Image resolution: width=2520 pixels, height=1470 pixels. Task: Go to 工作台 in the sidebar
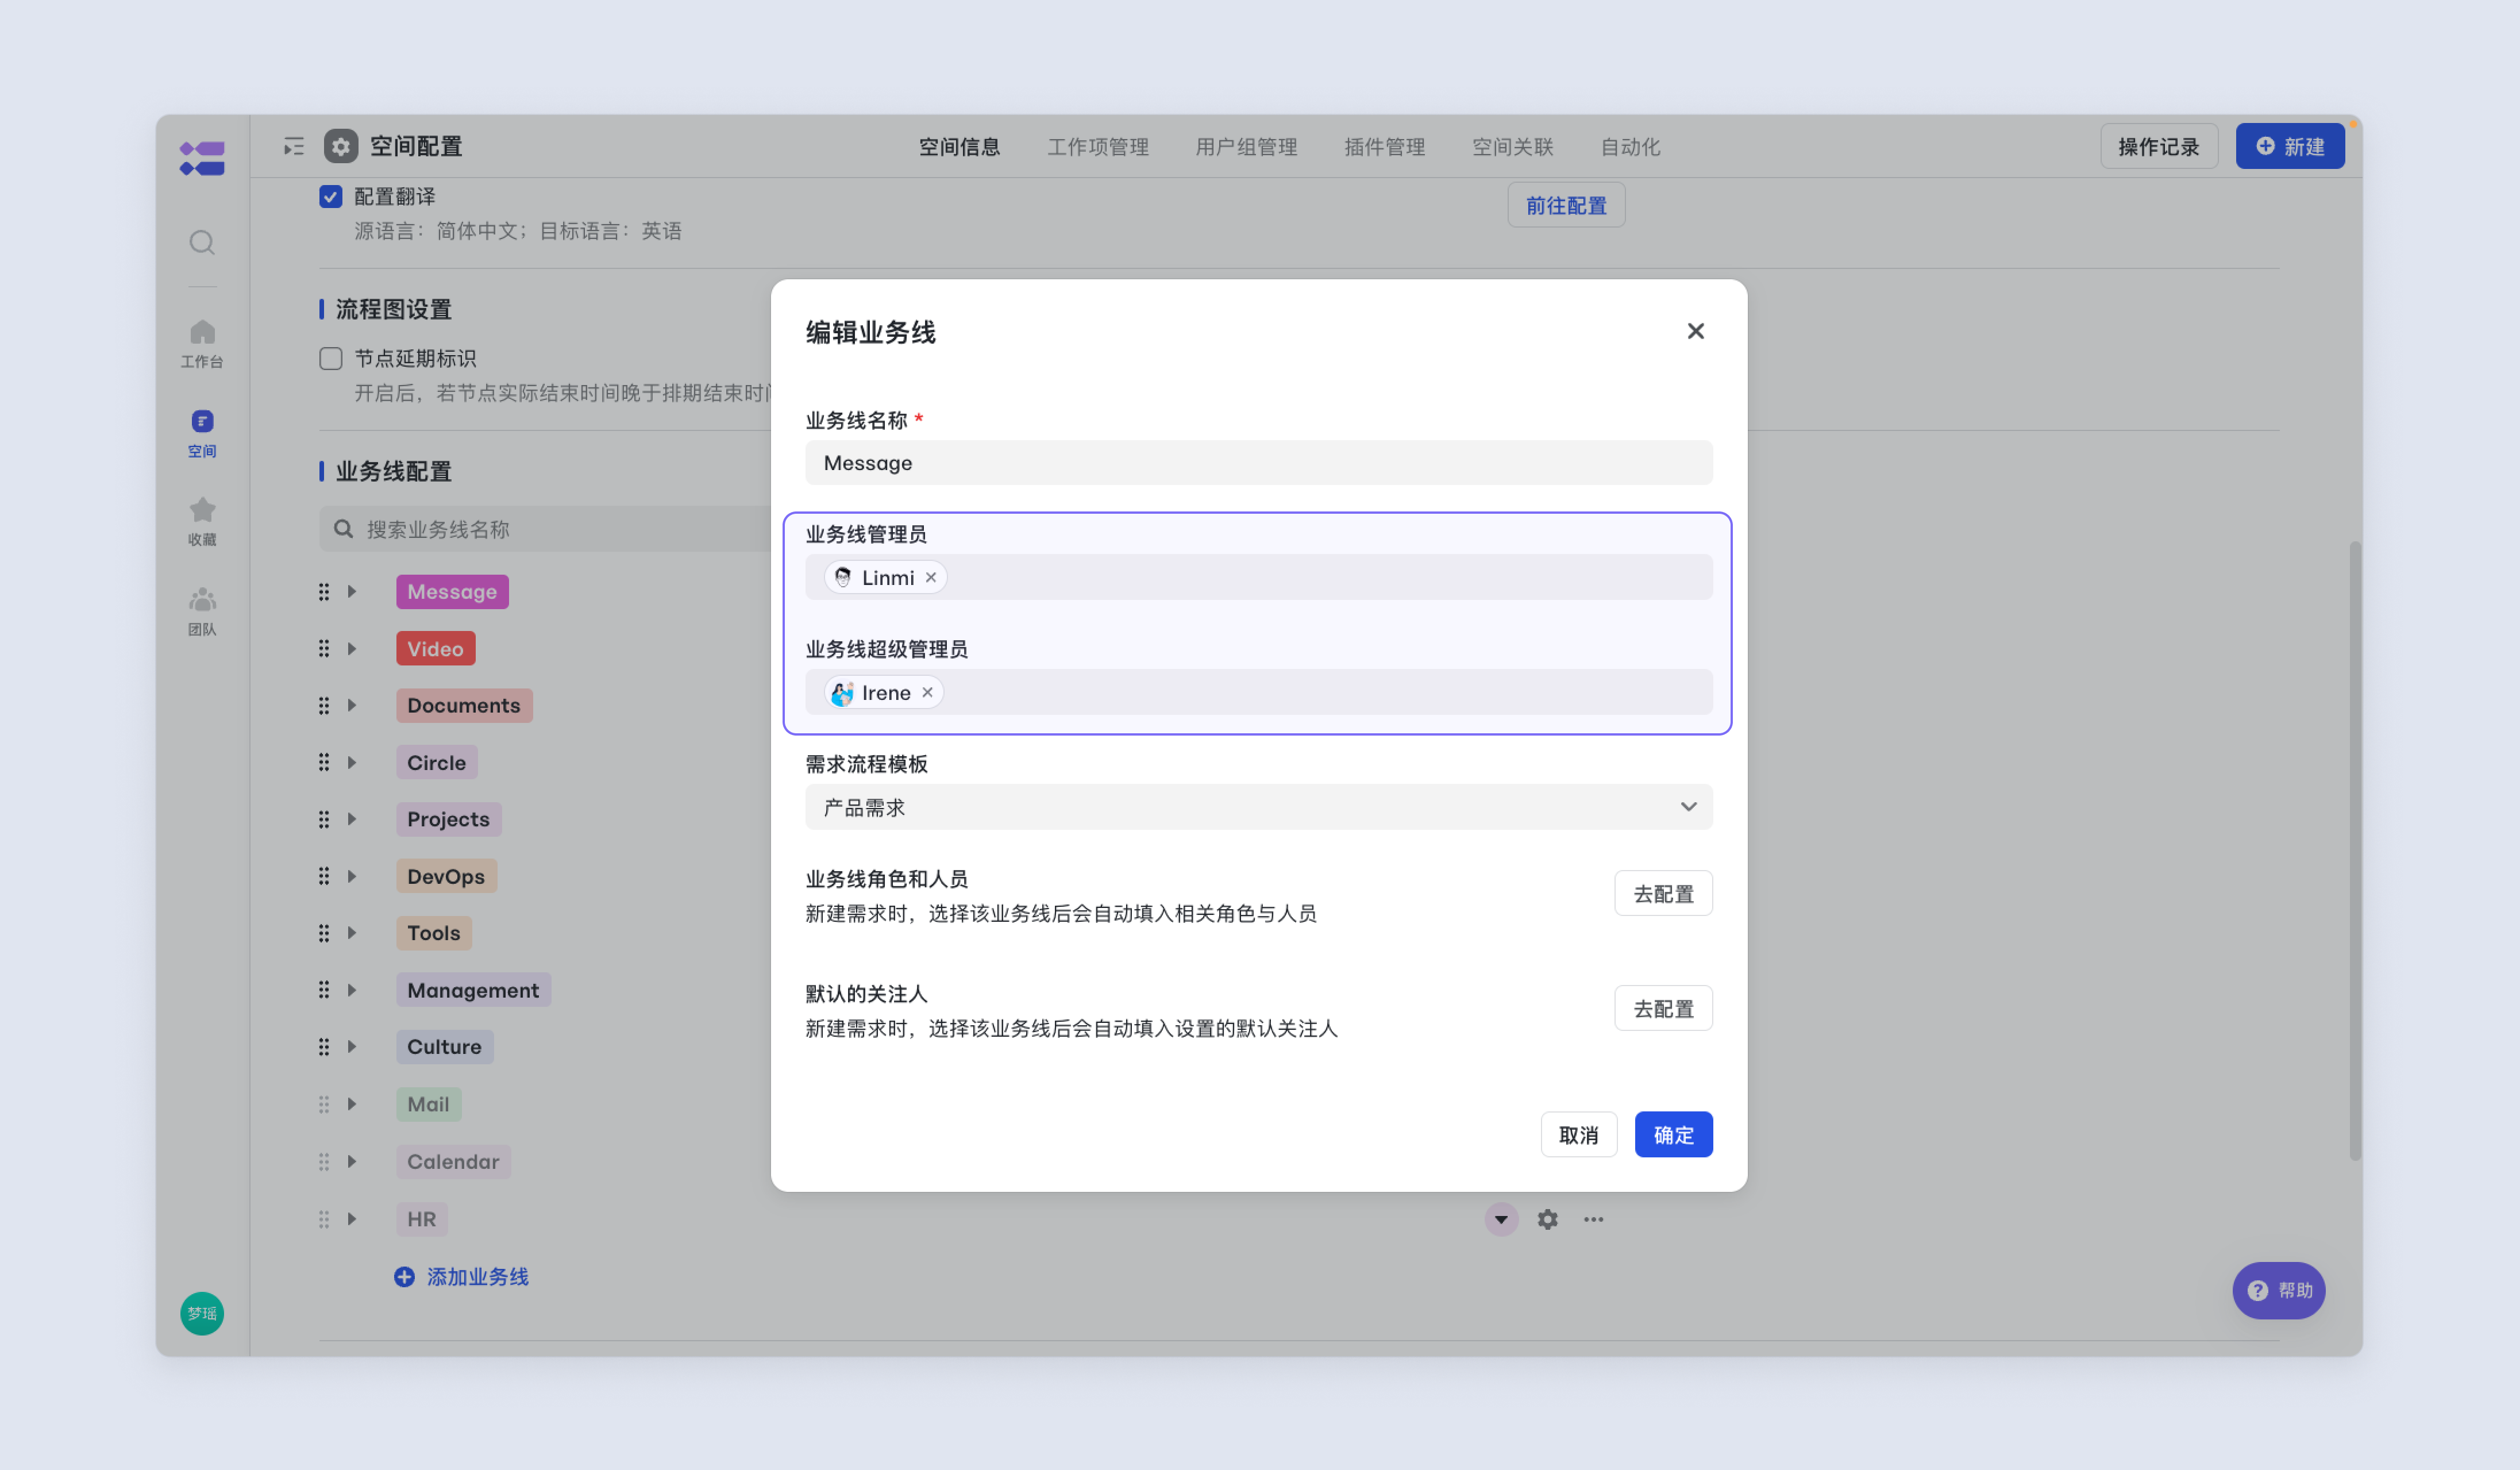point(202,343)
